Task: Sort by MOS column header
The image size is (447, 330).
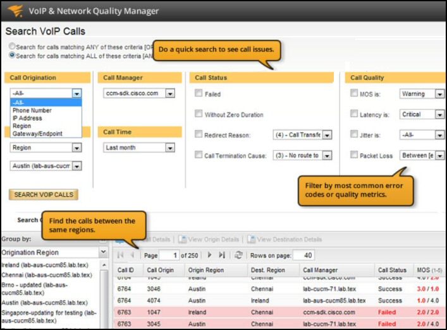Action: tap(429, 270)
